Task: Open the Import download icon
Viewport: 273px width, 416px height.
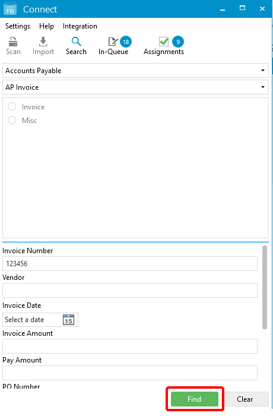Action: [x=43, y=42]
